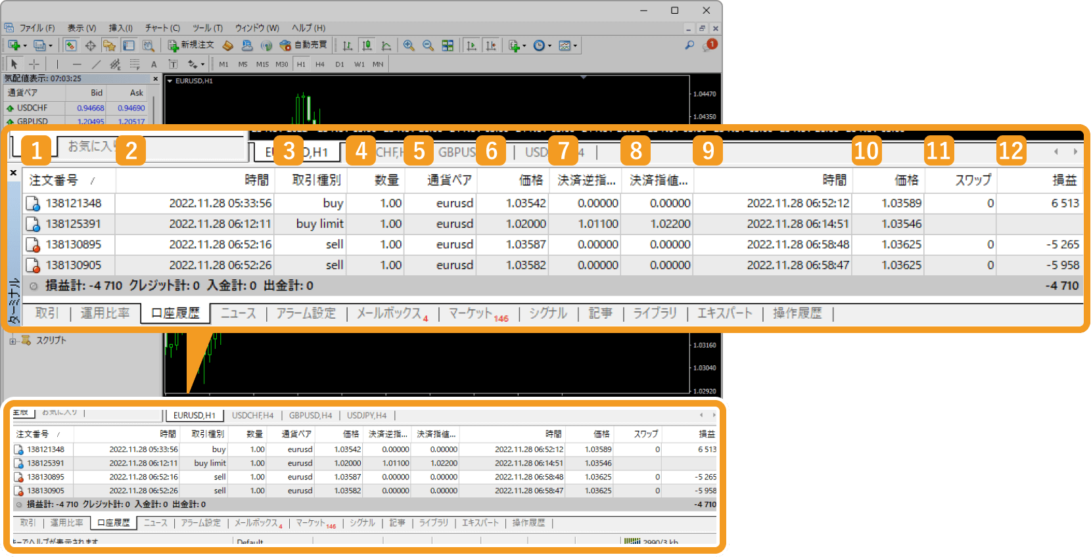1091x557 pixels.
Task: Zoom in on the chart
Action: (409, 45)
